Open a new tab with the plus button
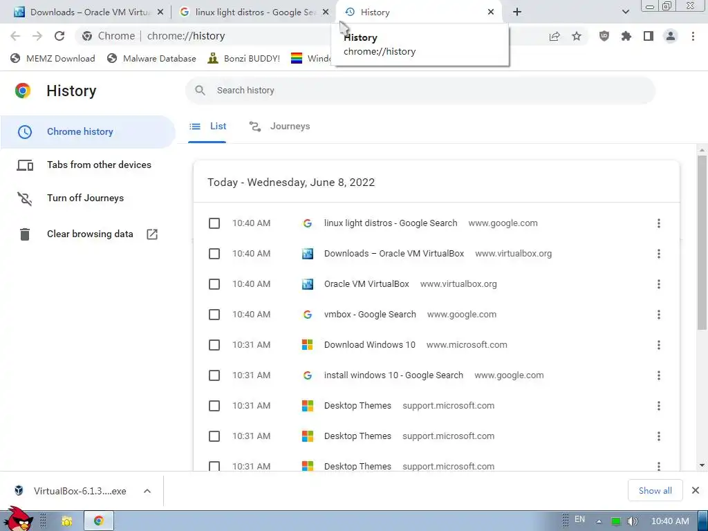708x531 pixels. [x=517, y=12]
